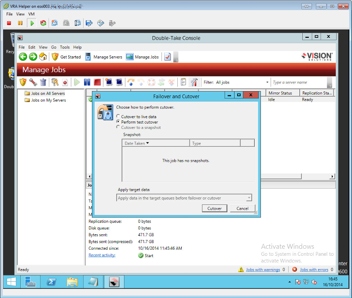The width and height of the screenshot is (352, 298).
Task: Click the Home house icon
Action: click(x=43, y=57)
